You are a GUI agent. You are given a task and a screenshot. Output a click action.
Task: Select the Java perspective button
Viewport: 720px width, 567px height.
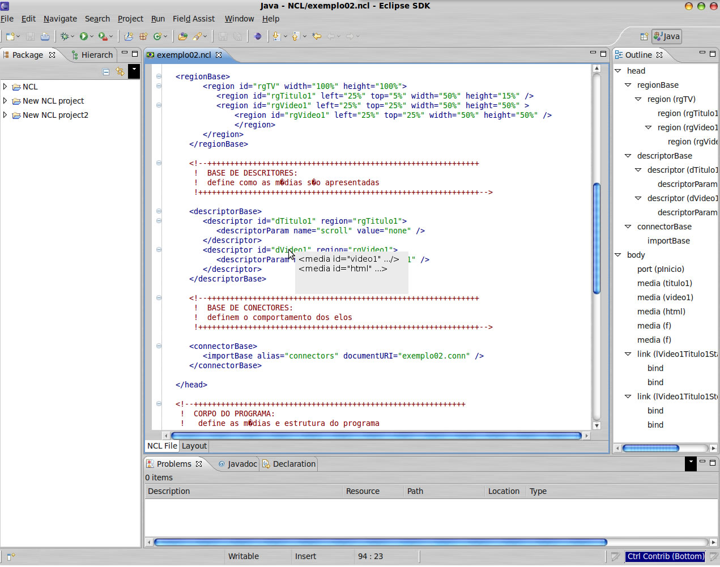point(666,36)
